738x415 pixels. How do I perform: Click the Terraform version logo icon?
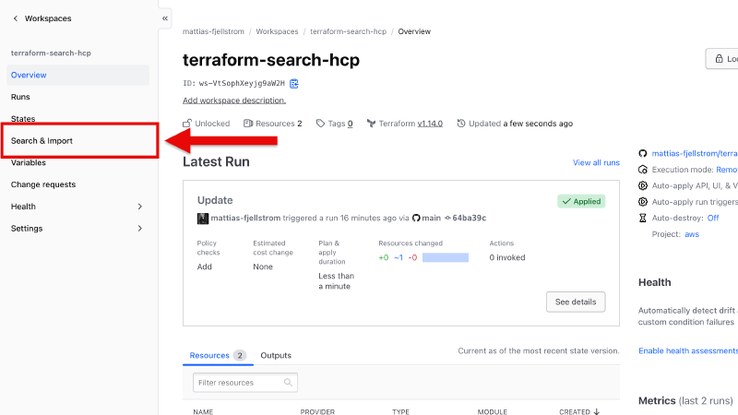coord(372,124)
